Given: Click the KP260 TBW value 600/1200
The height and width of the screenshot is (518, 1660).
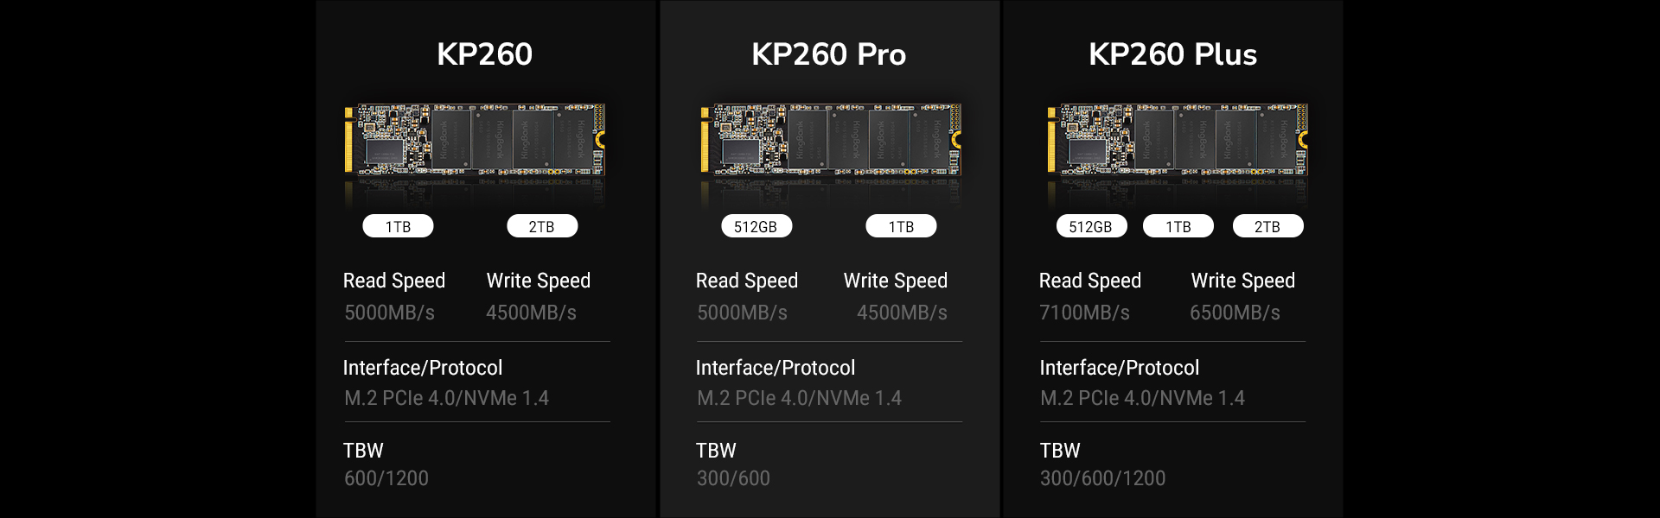Looking at the screenshot, I should point(386,478).
